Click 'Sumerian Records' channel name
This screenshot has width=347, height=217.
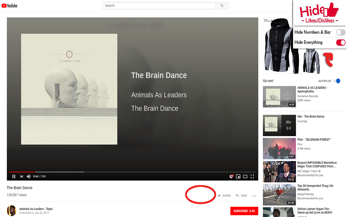click(x=308, y=96)
